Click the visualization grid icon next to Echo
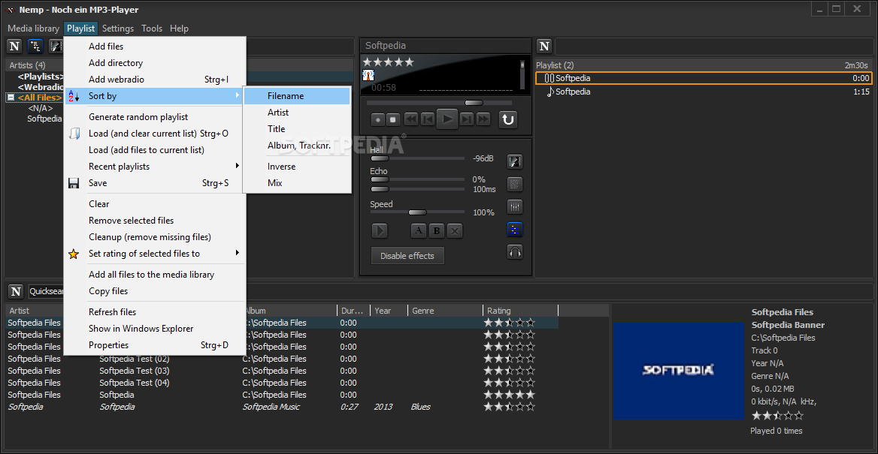 coord(515,184)
